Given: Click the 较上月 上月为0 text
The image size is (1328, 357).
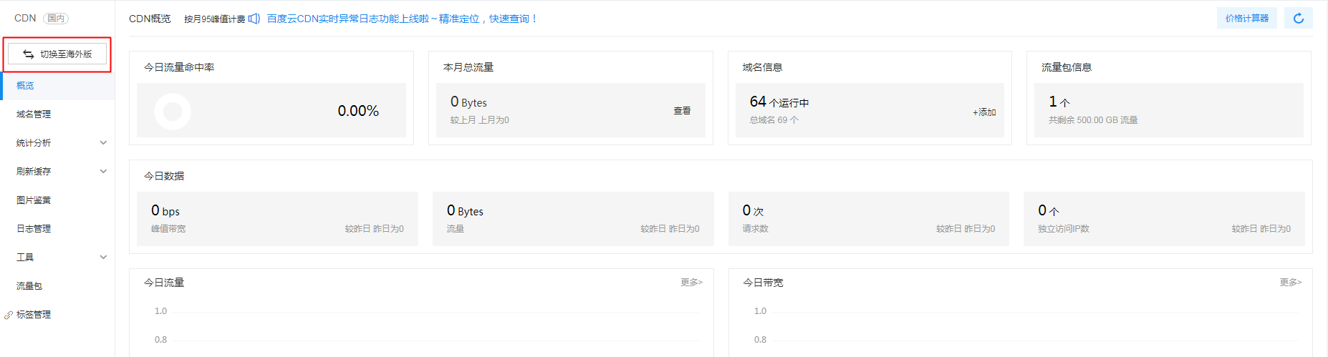Looking at the screenshot, I should point(479,120).
